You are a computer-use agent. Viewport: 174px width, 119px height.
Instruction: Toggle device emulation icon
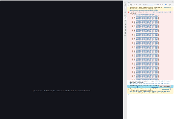(125, 5)
